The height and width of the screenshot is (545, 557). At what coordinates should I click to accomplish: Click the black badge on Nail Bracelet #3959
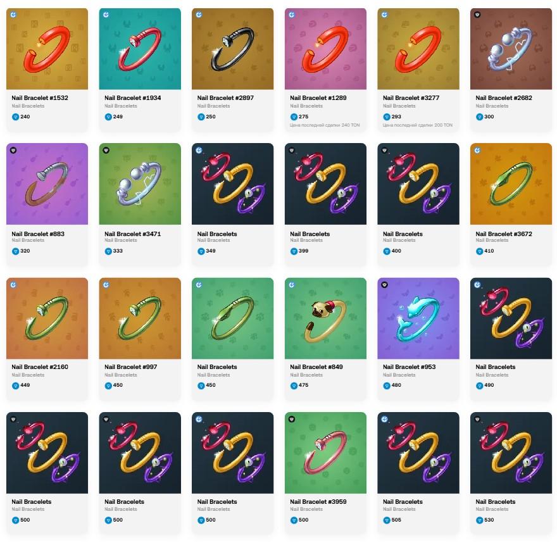(292, 419)
